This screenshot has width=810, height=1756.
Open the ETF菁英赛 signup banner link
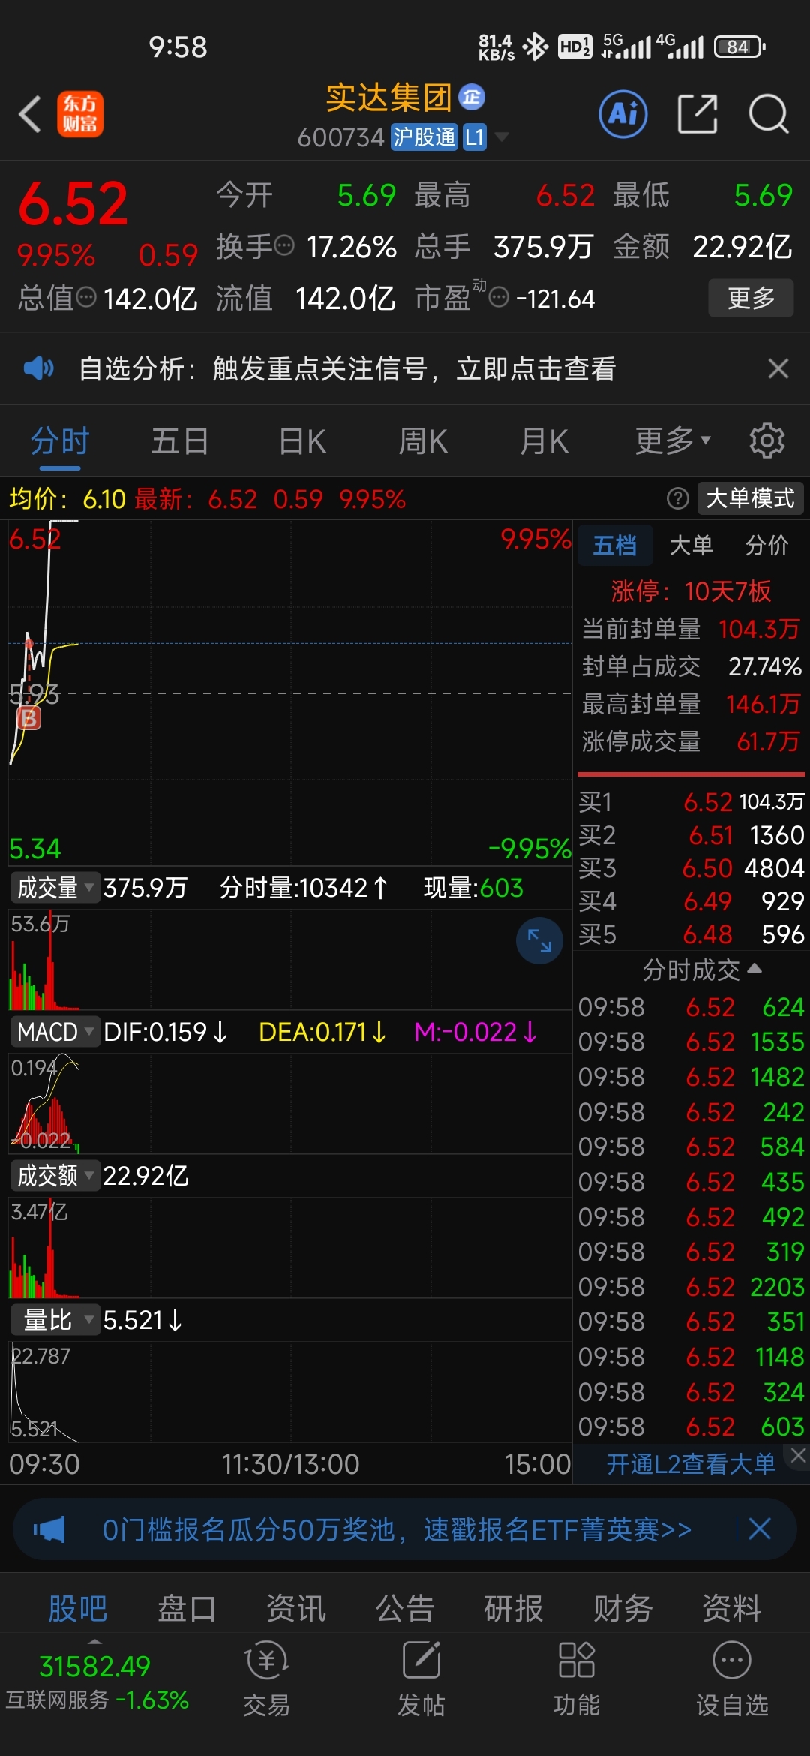click(397, 1529)
